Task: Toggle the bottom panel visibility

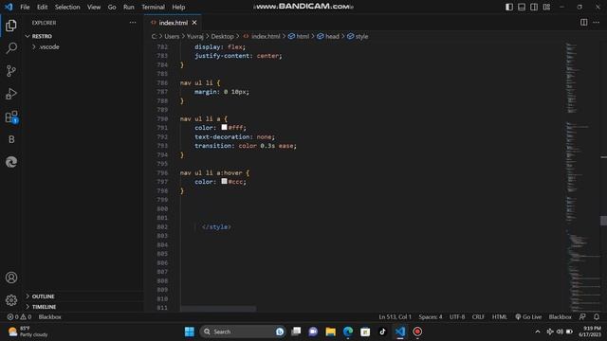Action: point(522,7)
